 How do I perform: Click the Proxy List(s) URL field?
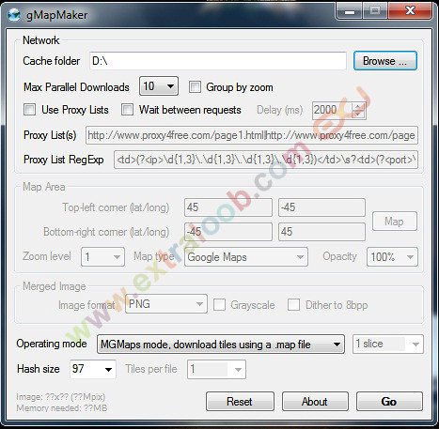tap(252, 135)
